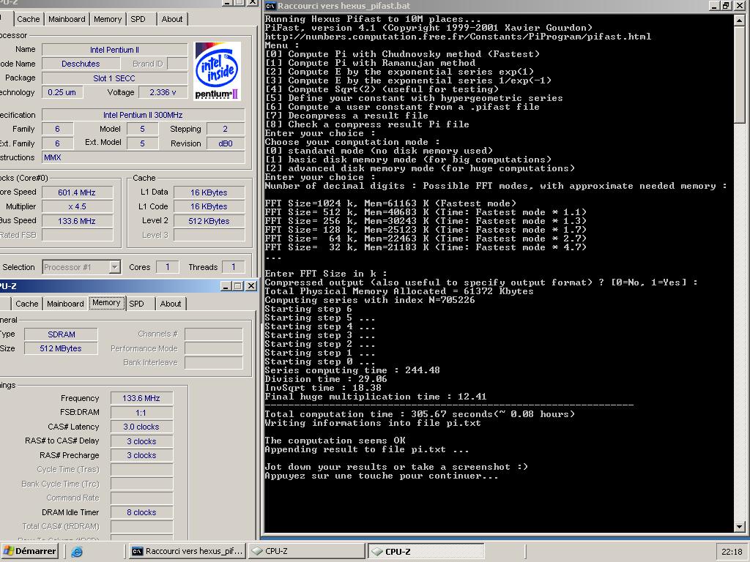Click the 601.4 MHz core speed value

(77, 192)
